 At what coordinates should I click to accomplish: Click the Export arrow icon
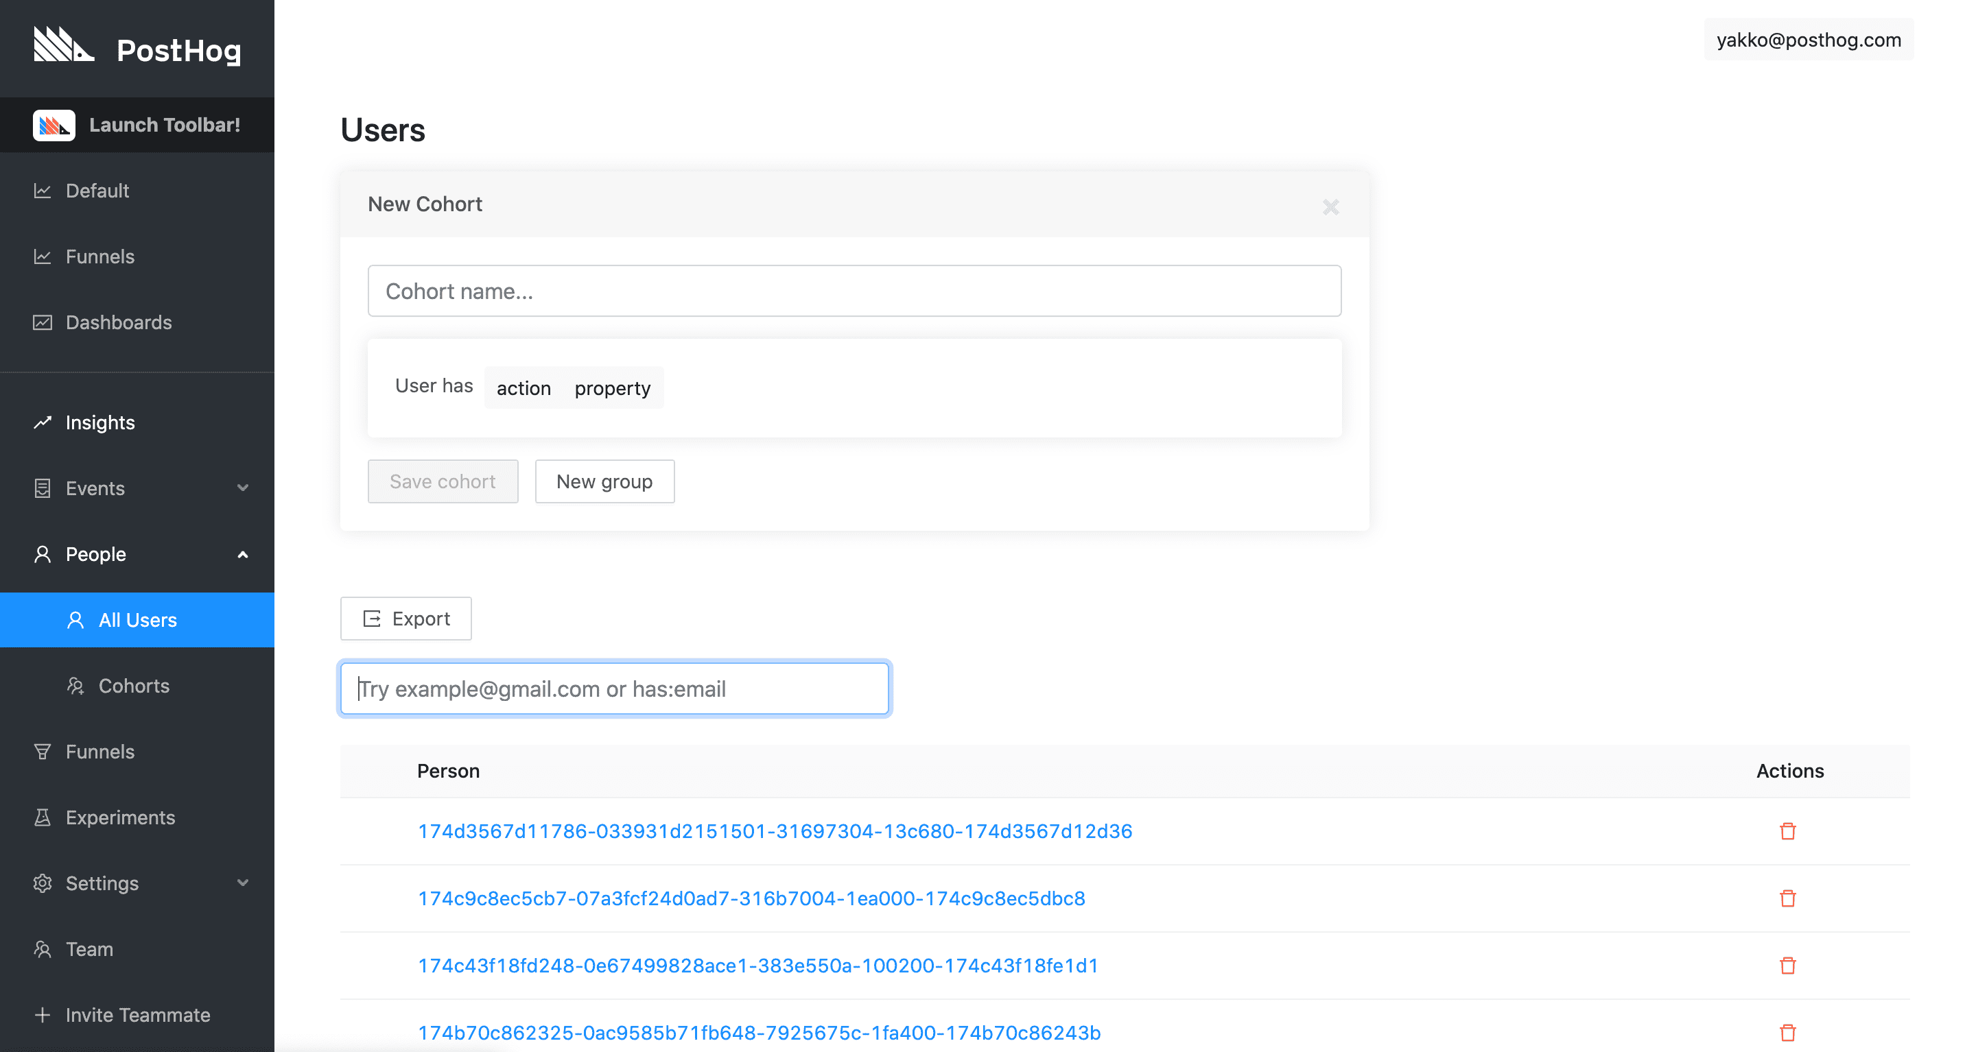372,619
